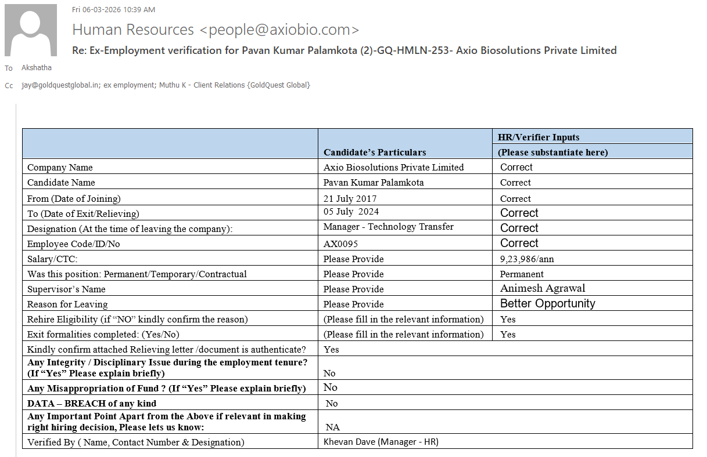The width and height of the screenshot is (707, 457).
Task: Click jay@goldquestglobal.in in Cc line
Action: [60, 85]
